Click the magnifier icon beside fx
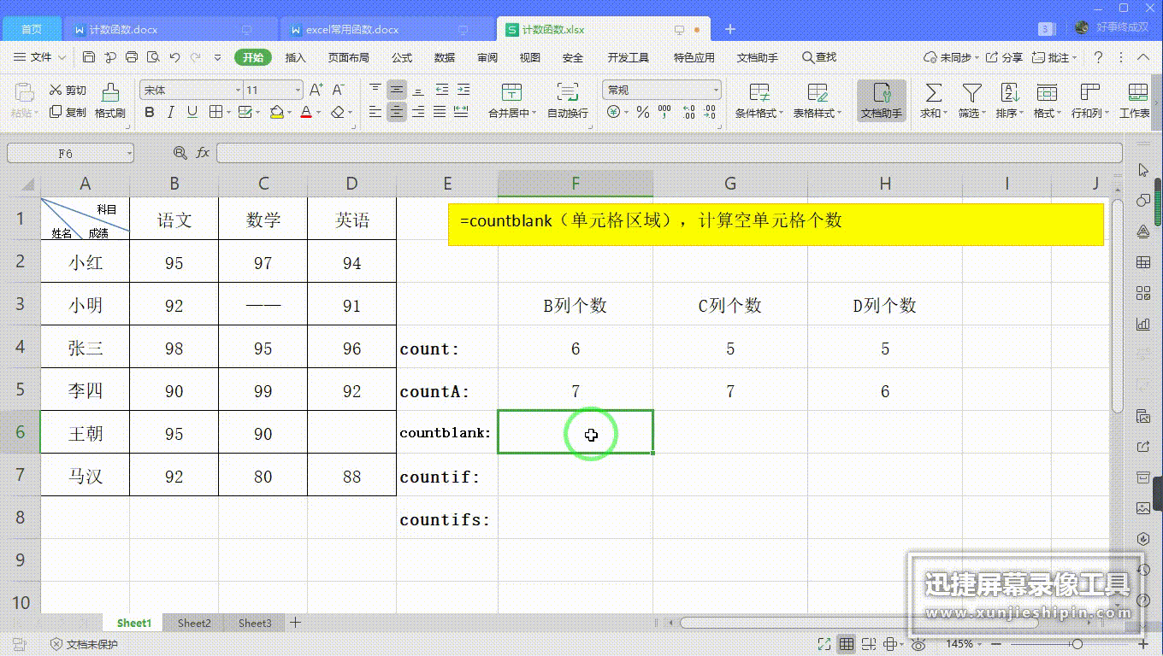This screenshot has height=656, width=1163. click(180, 153)
